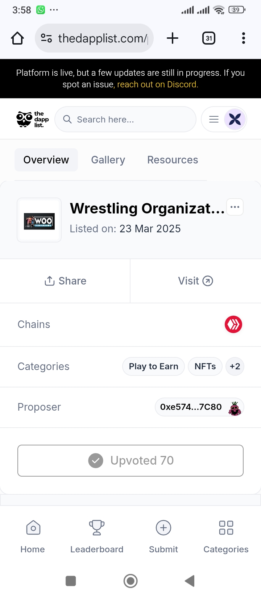The height and width of the screenshot is (598, 261).
Task: Click the Share button
Action: (x=65, y=281)
